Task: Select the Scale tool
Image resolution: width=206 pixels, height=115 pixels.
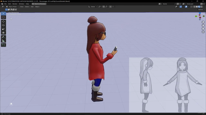Action: pyautogui.click(x=4, y=29)
